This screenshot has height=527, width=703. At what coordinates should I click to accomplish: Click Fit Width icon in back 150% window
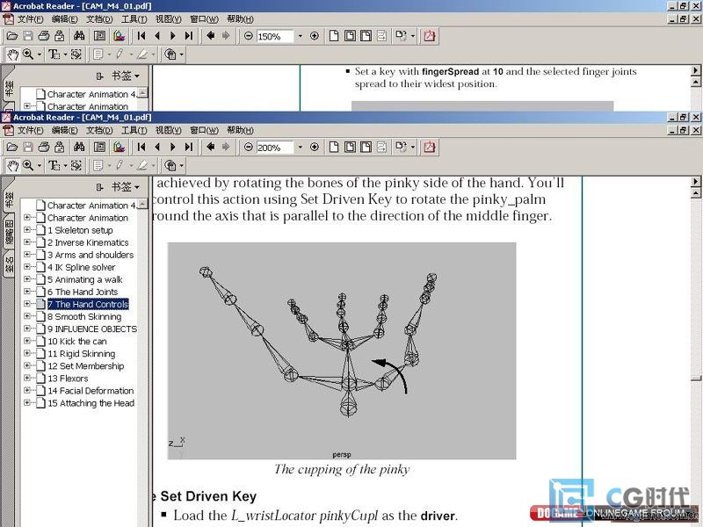click(x=366, y=36)
